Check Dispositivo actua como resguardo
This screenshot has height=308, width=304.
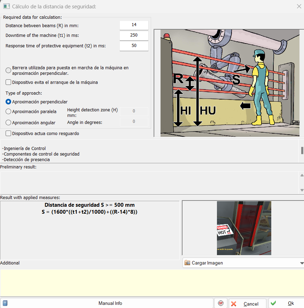tap(8, 133)
